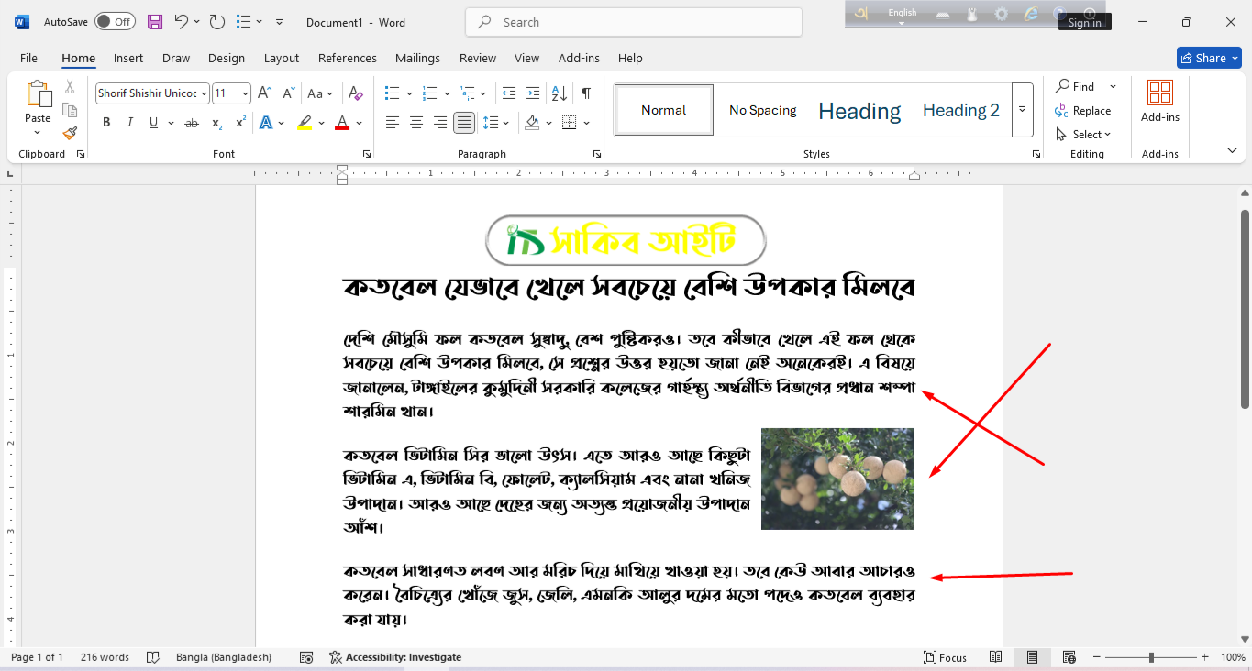Expand the Styles gallery
The height and width of the screenshot is (671, 1252).
click(x=1022, y=110)
